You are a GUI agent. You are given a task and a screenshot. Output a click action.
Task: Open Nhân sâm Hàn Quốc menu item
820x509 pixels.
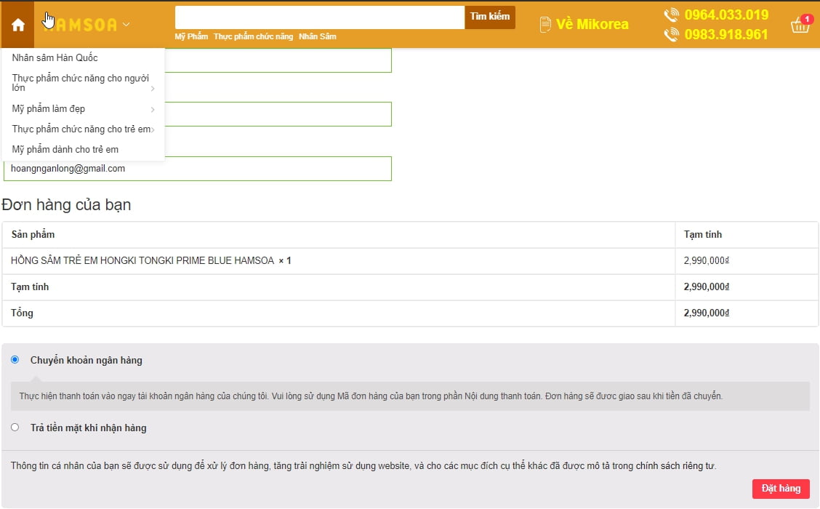coord(55,57)
